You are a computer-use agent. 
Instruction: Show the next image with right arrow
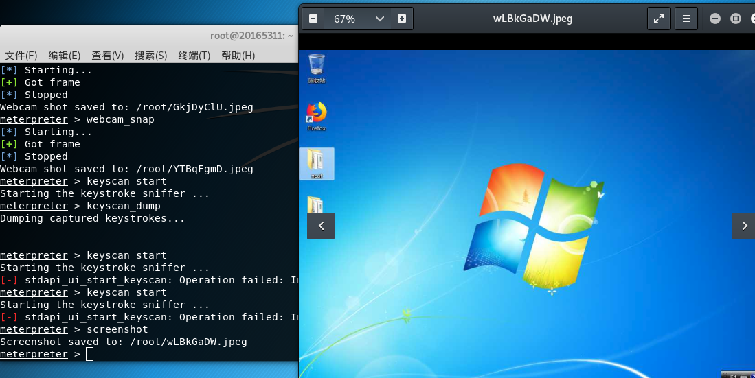pyautogui.click(x=744, y=226)
